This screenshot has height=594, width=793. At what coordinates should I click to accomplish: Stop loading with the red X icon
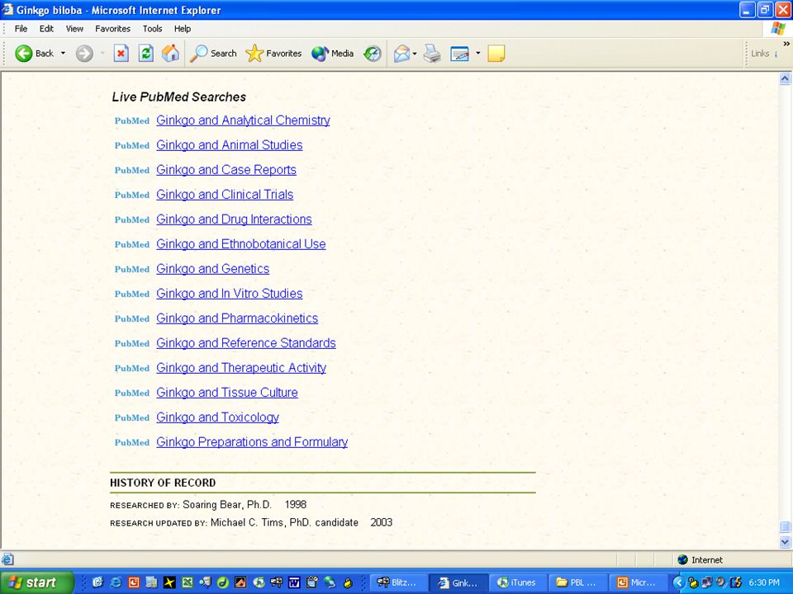point(121,53)
